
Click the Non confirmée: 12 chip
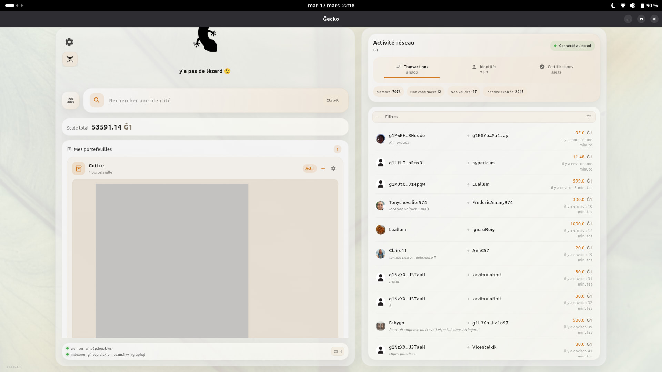425,92
